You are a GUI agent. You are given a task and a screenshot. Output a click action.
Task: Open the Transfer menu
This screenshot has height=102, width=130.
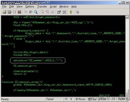coord(42,7)
